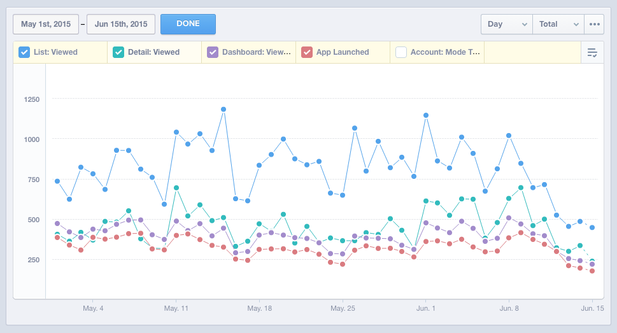This screenshot has width=617, height=333.
Task: Edit the Jun 15th, 2015 end date
Action: coord(121,24)
